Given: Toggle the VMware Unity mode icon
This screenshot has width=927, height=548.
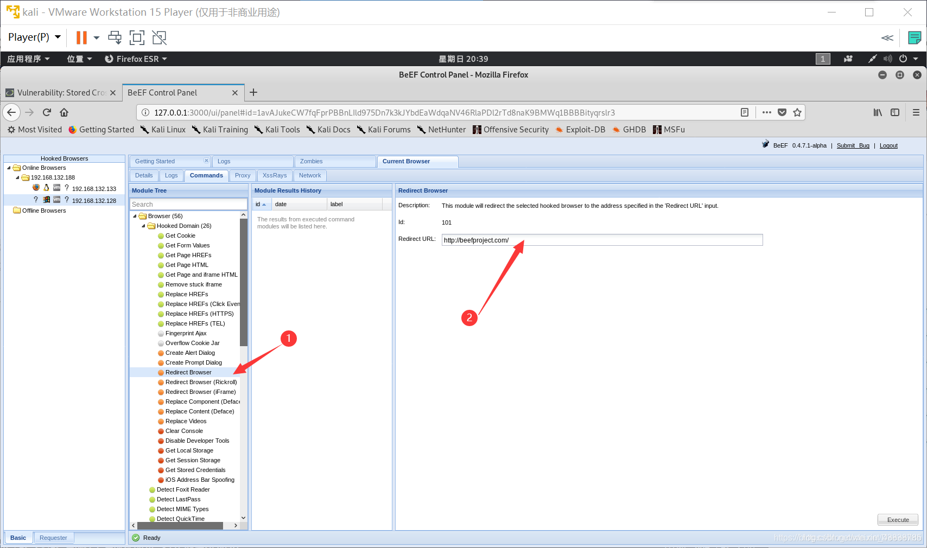Looking at the screenshot, I should (x=159, y=37).
